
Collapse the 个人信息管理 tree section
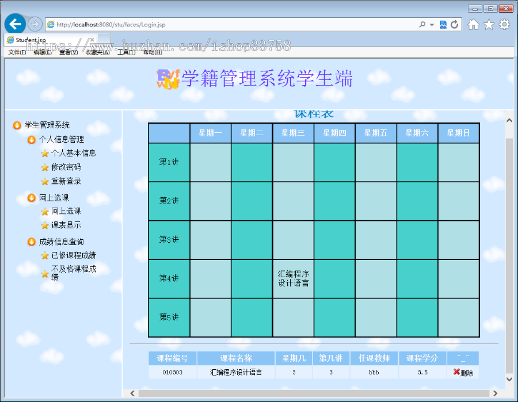tap(31, 139)
